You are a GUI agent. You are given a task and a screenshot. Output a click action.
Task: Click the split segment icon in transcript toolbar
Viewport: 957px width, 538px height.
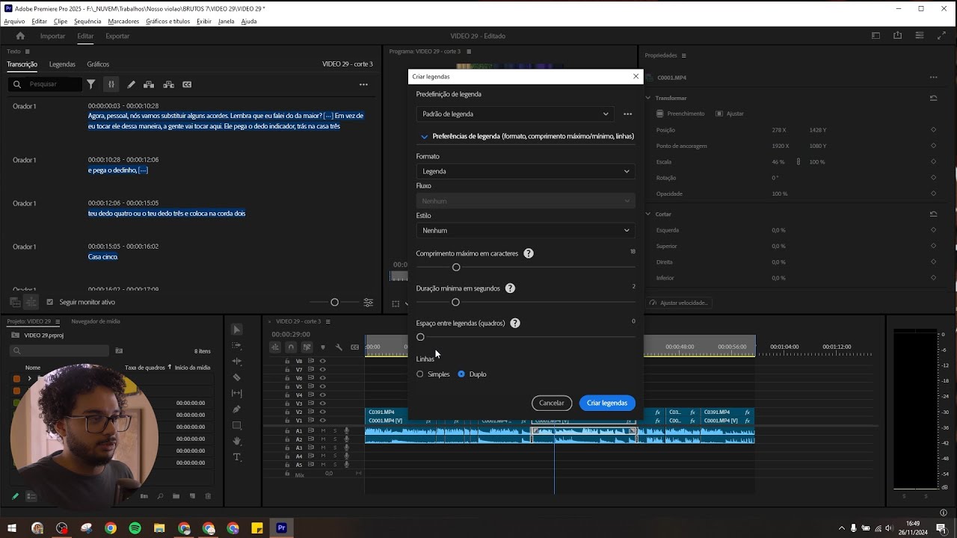[168, 84]
